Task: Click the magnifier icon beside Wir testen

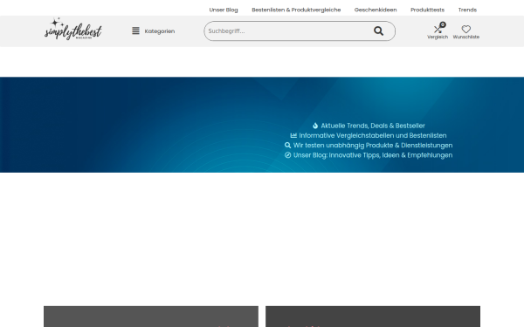Action: click(x=287, y=145)
